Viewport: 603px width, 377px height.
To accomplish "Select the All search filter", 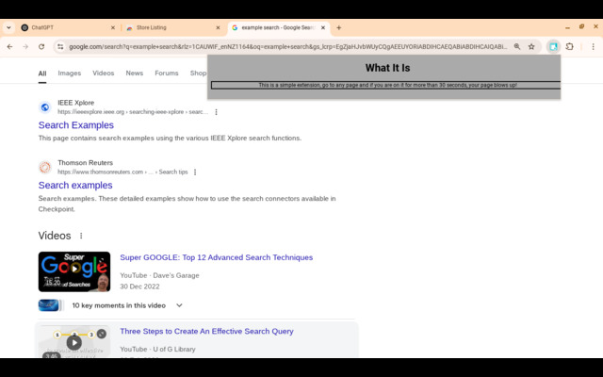I will [42, 74].
